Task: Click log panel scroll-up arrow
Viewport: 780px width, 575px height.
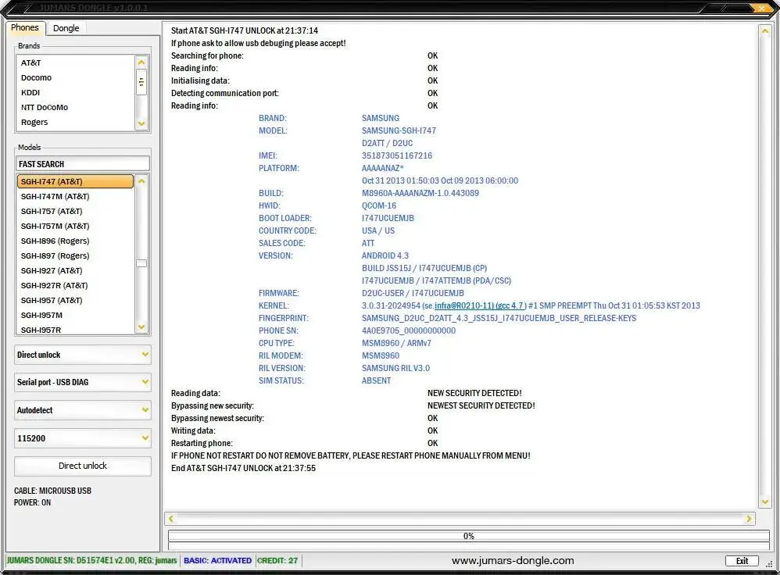Action: coord(764,30)
